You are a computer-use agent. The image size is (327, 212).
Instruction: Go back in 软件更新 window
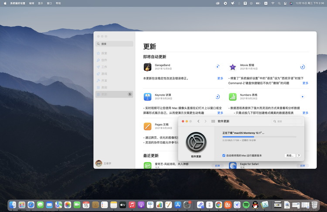tap(198, 121)
